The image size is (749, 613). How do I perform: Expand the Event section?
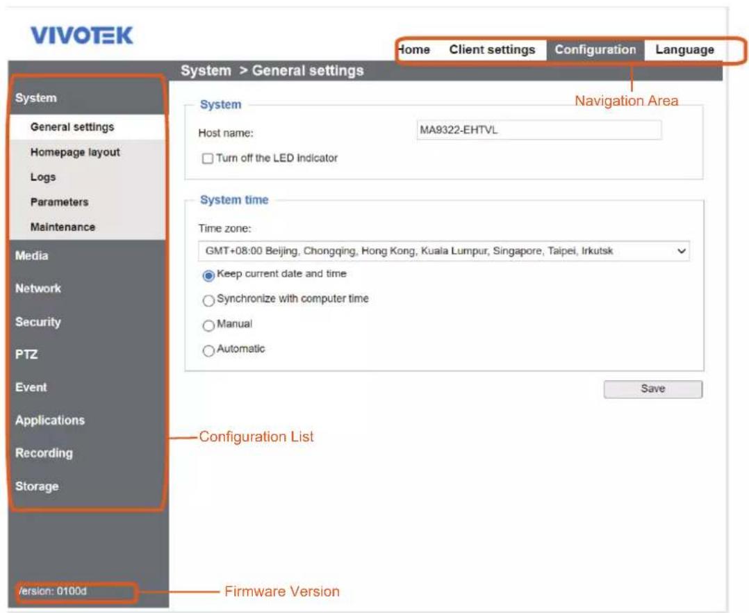tap(31, 388)
